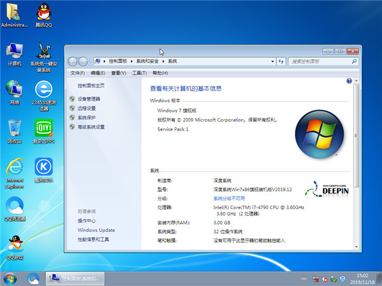The height and width of the screenshot is (286, 382).
Task: Launch the QQ浏览器 desktop icon
Action: pos(14,209)
